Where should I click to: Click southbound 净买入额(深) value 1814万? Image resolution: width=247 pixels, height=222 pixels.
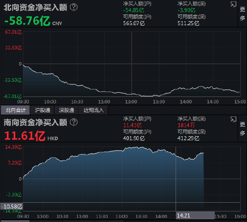coord(186,125)
